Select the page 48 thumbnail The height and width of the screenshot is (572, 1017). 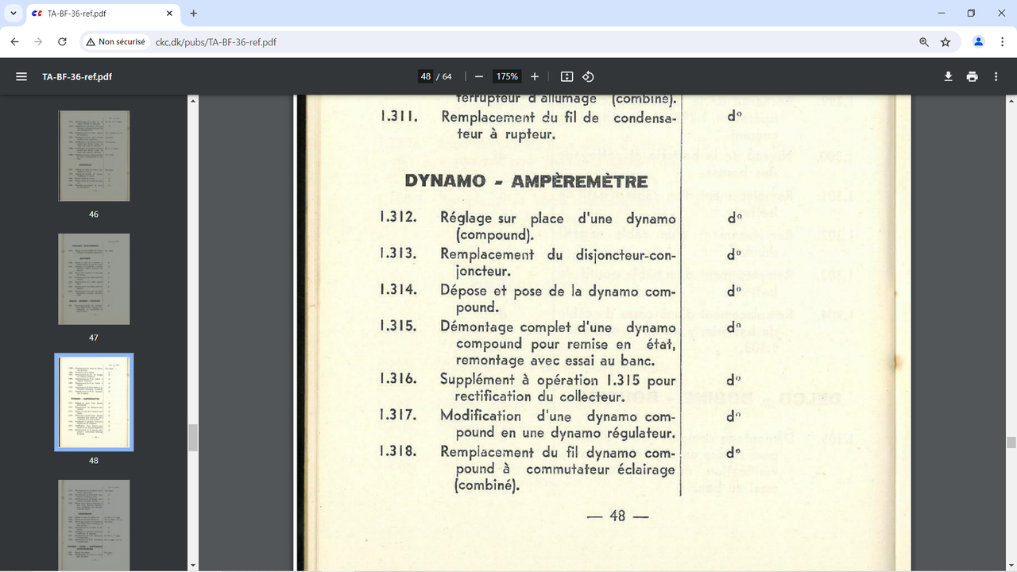(94, 402)
